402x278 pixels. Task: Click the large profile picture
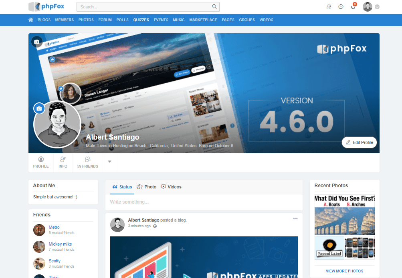(57, 124)
